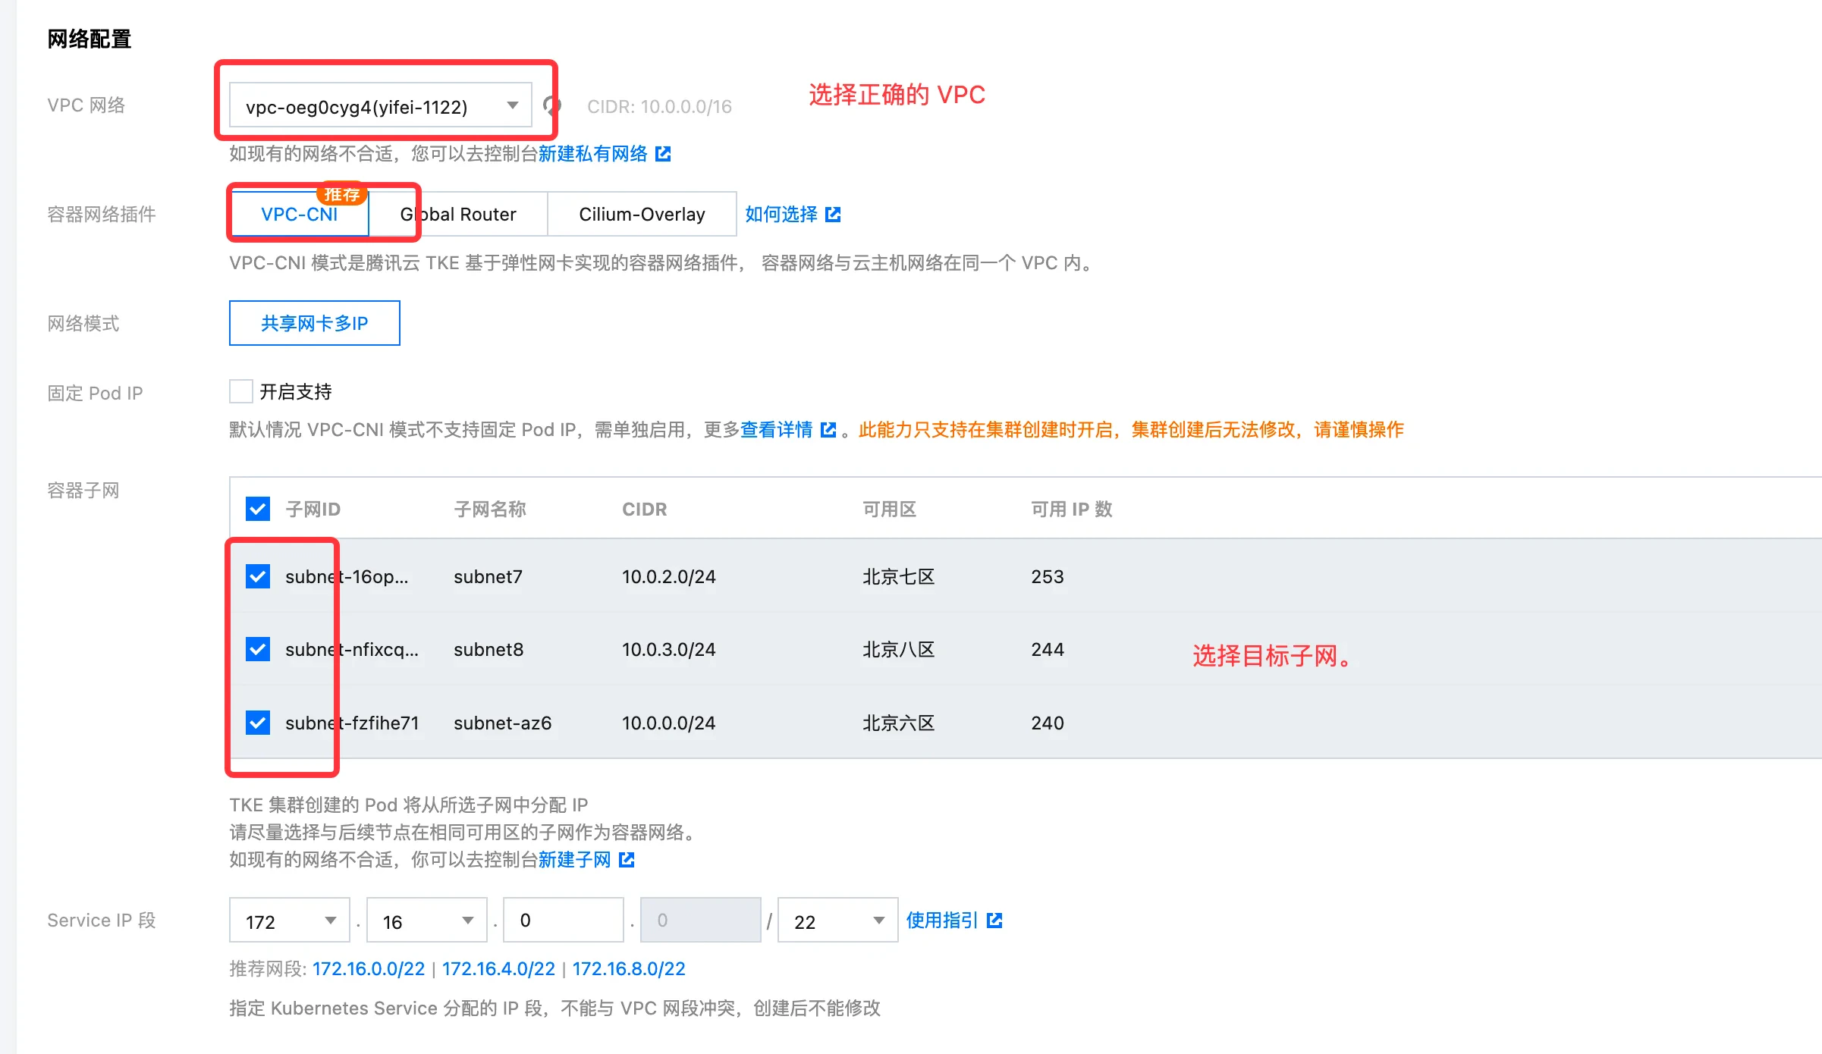Open the second octet dropdown showing 16
This screenshot has width=1822, height=1054.
pos(426,921)
